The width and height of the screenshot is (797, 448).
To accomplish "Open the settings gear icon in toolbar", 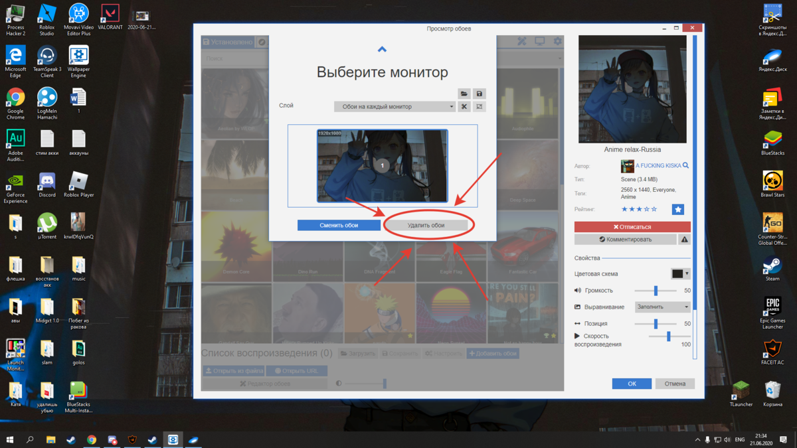I will click(557, 42).
